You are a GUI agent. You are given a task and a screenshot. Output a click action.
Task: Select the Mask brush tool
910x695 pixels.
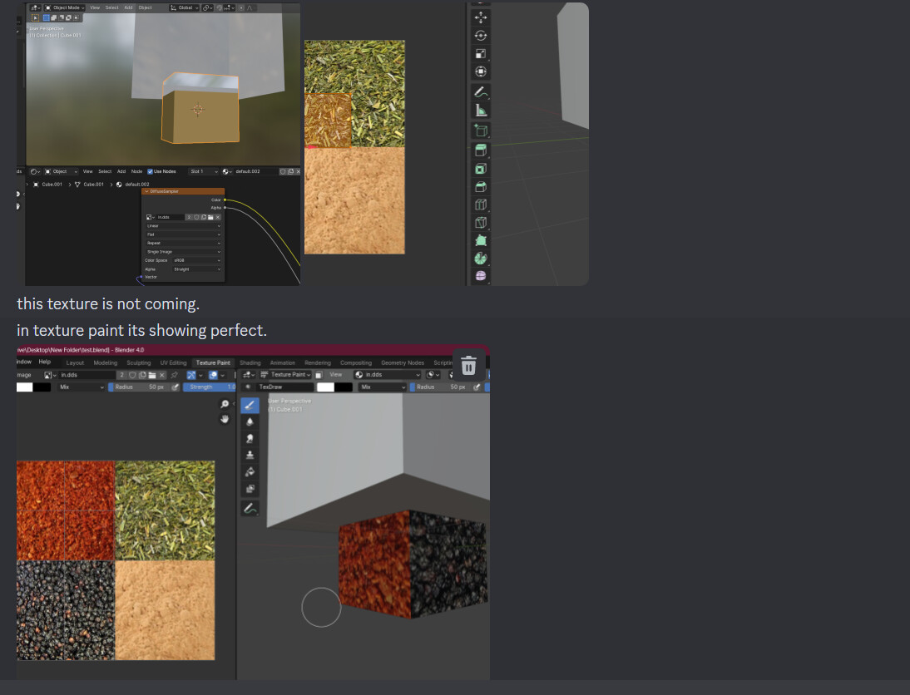click(x=250, y=489)
